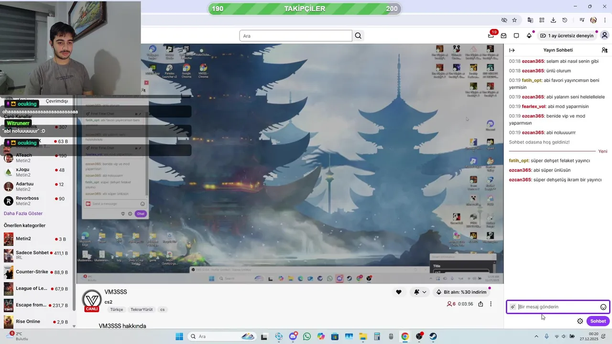Open Google Translate icon in Chrome
This screenshot has width=612, height=344.
click(x=530, y=20)
